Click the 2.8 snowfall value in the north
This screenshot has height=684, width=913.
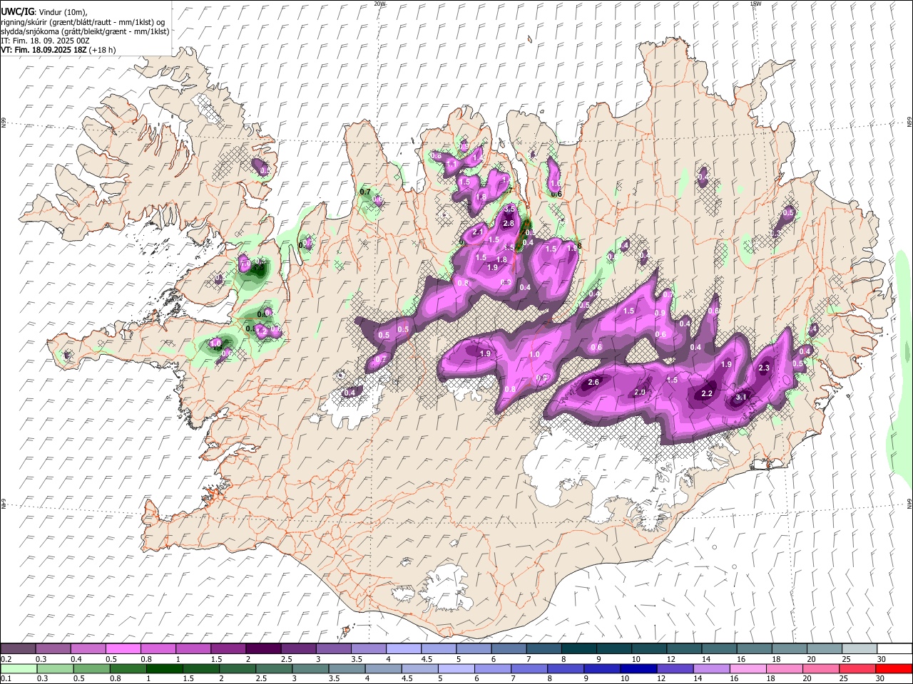pyautogui.click(x=509, y=223)
